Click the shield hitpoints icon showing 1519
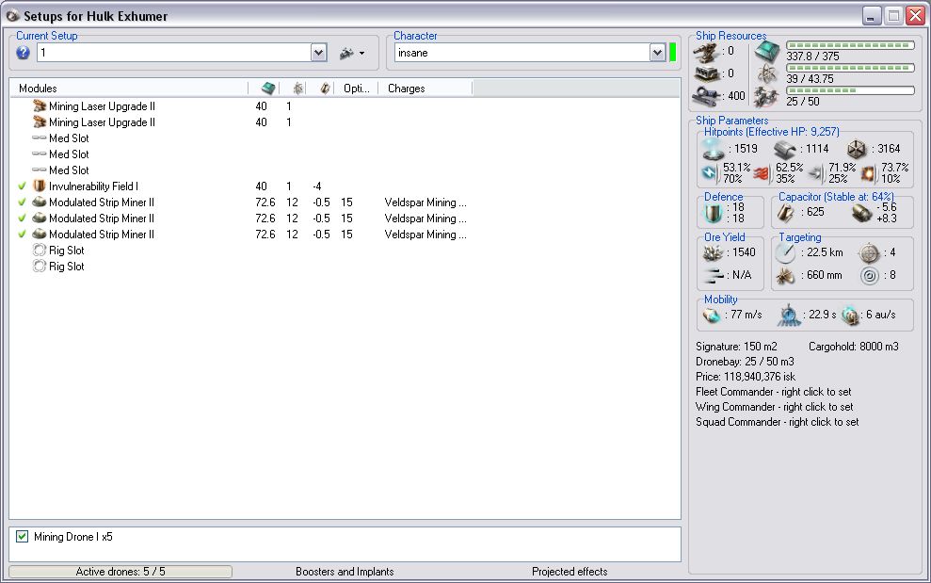Image resolution: width=931 pixels, height=583 pixels. click(712, 149)
